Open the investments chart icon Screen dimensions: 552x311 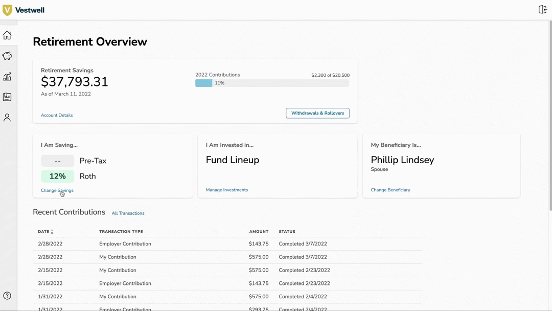point(7,77)
